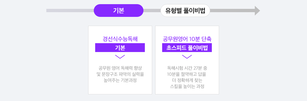Screen dimensions: 307x101
Task: Click the text line 독해시험 시간 27분 중
Action: [187, 68]
